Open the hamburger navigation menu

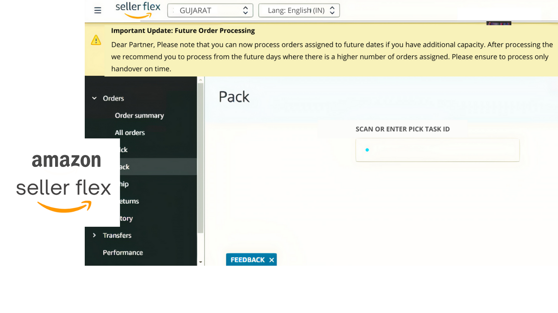tap(98, 10)
